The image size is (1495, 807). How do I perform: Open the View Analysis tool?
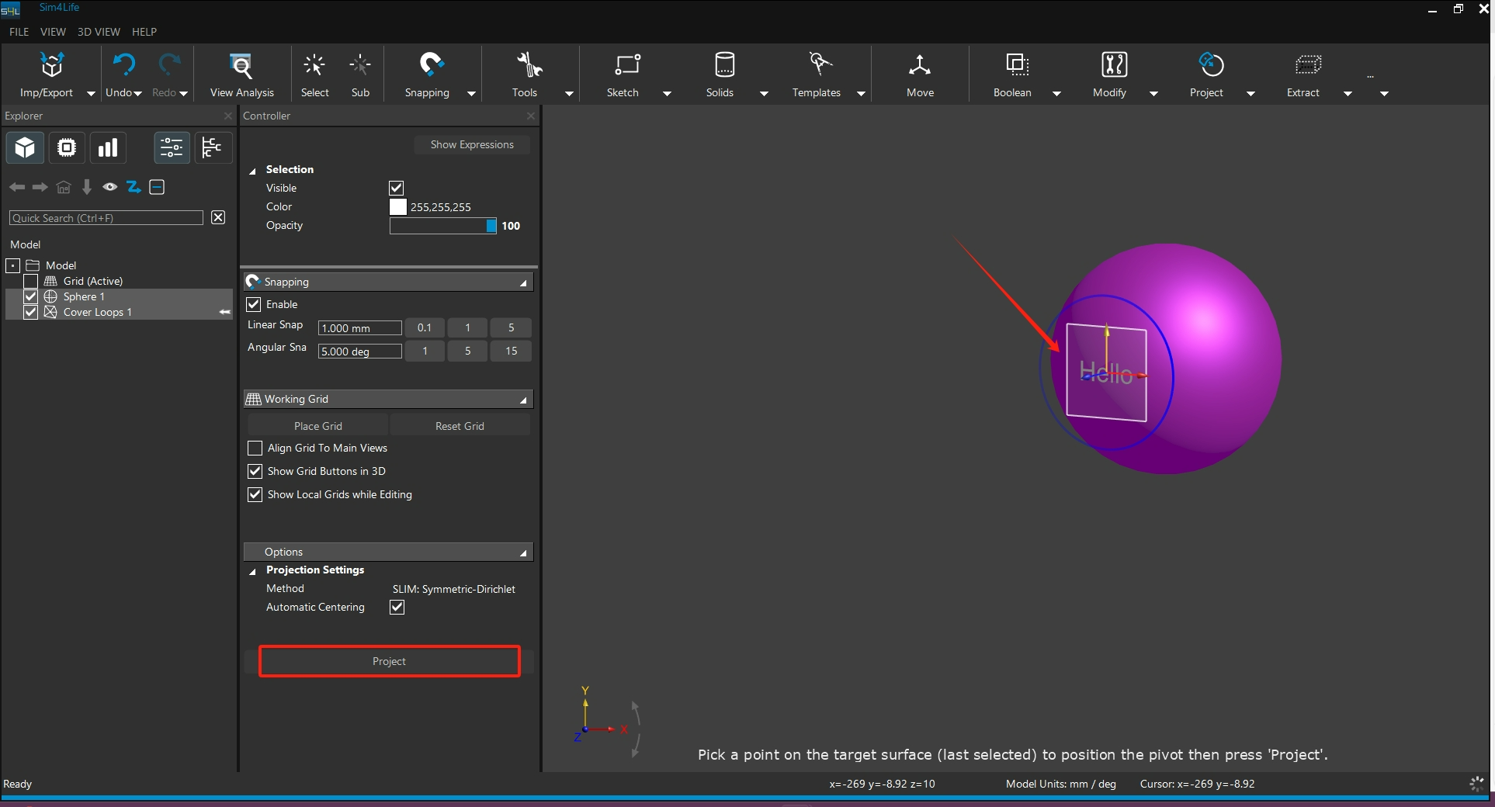coord(241,67)
